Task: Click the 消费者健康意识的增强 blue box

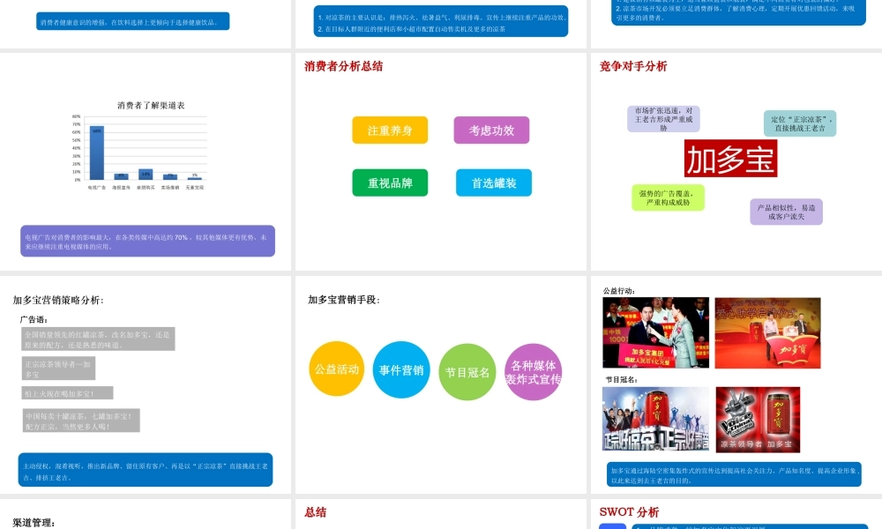Action: pyautogui.click(x=133, y=21)
